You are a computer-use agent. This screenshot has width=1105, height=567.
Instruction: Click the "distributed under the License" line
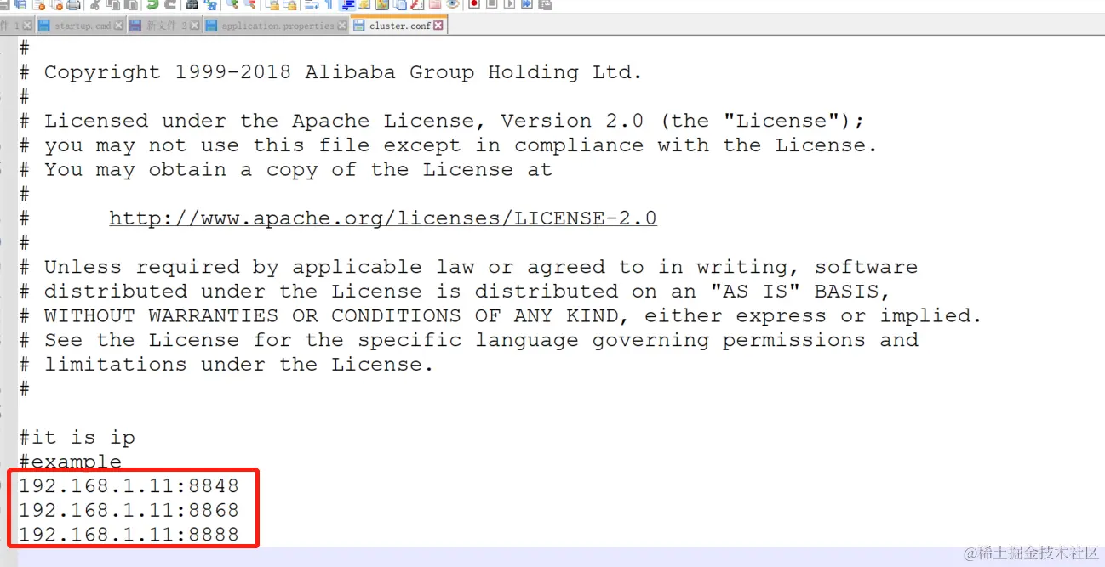[x=455, y=292]
